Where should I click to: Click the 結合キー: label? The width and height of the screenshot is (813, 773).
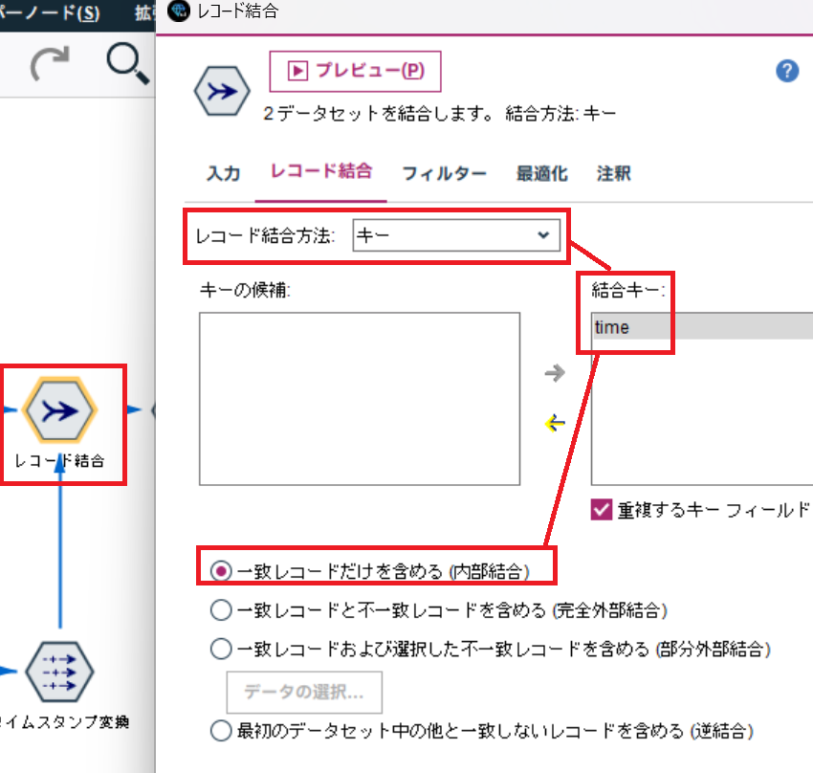(628, 290)
